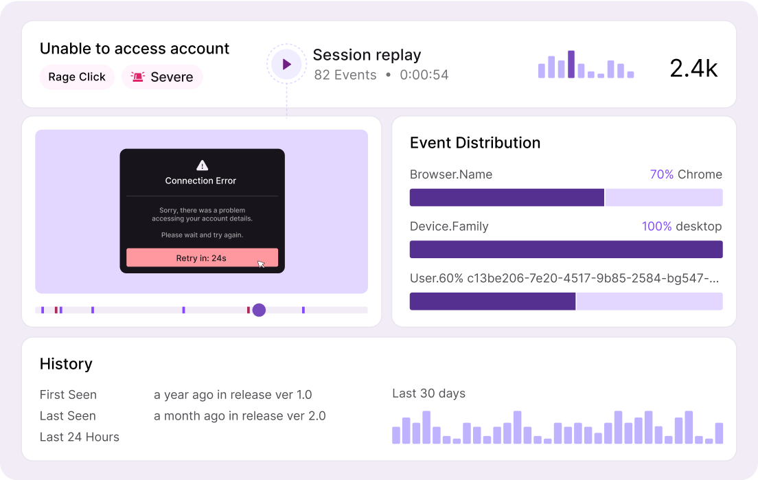
Task: Click the Severe siren icon
Action: pos(138,77)
